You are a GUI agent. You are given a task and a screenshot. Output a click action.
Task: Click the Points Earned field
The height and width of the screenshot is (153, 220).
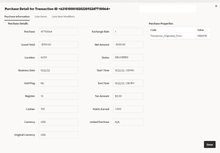coord(128,109)
